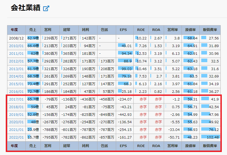This screenshot has width=227, height=155.
Task: Open the 2020/01 fiscal year link
Action: 16,122
